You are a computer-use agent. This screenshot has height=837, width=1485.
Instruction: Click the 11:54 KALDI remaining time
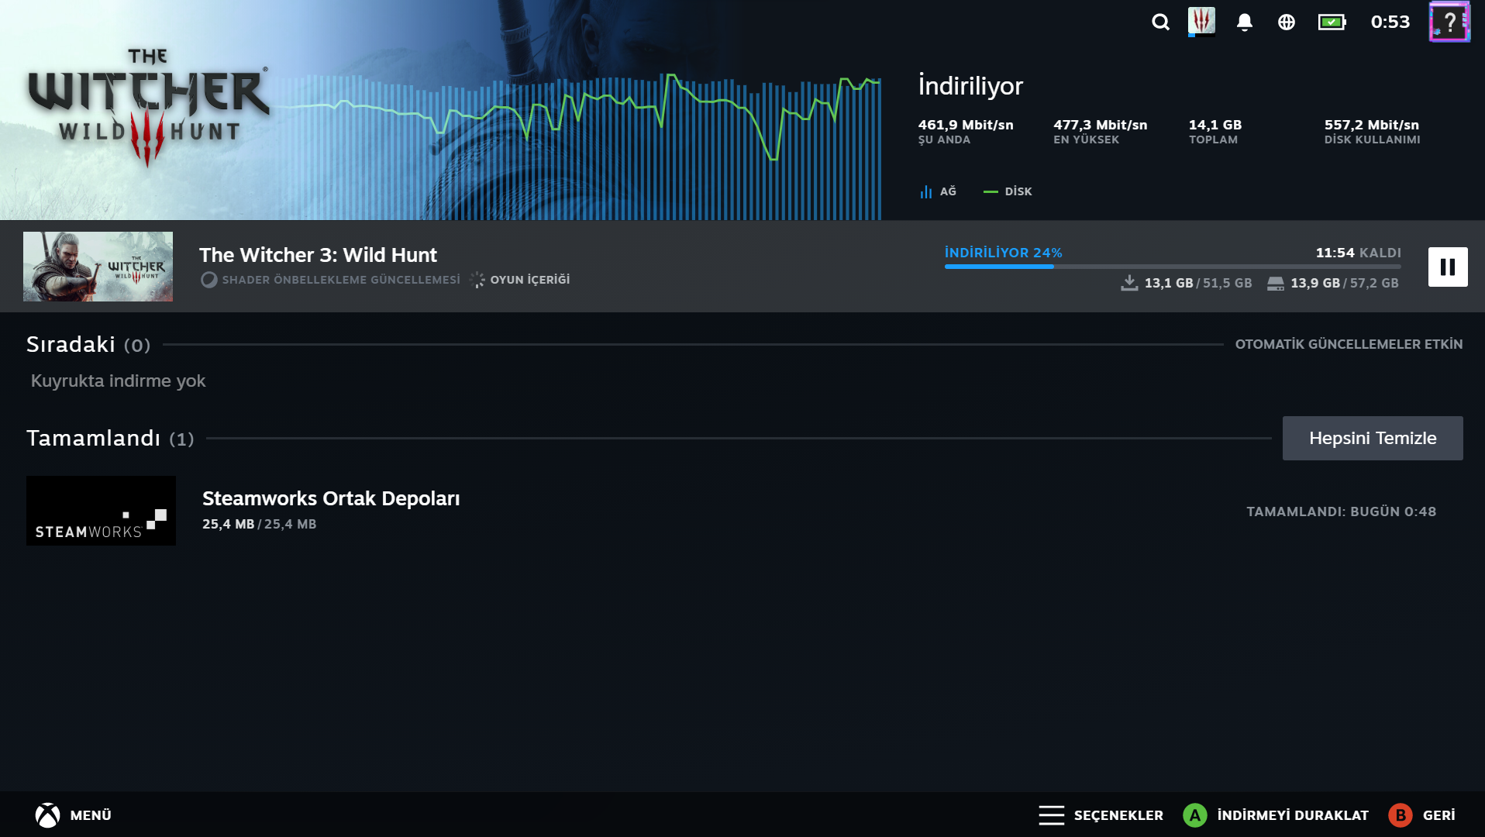1359,253
